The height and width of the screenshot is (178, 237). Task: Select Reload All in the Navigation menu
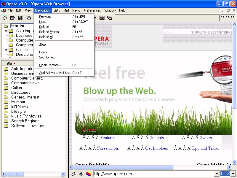pyautogui.click(x=64, y=37)
